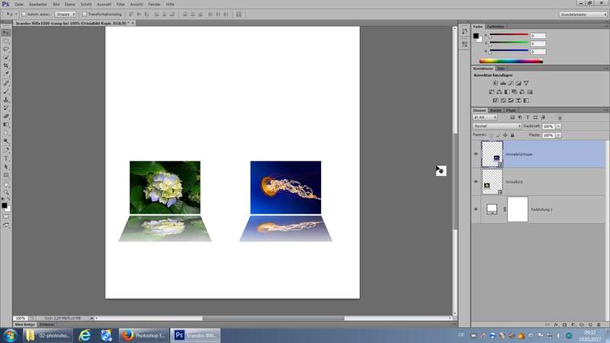Hide the Farbfüllung 1 layer
Image resolution: width=610 pixels, height=343 pixels.
476,209
